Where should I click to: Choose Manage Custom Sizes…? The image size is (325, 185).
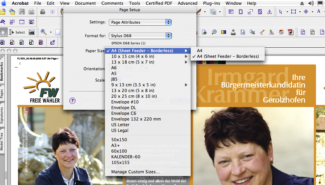(135, 172)
